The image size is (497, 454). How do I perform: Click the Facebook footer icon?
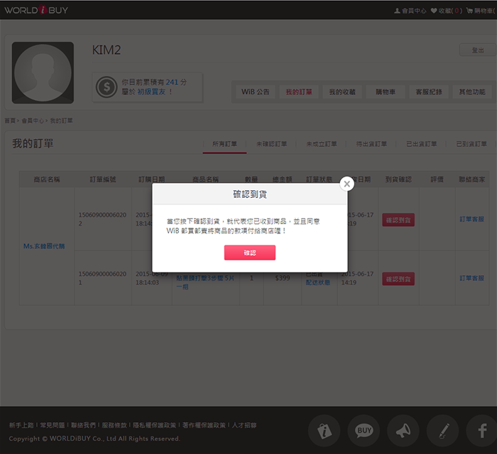click(482, 431)
